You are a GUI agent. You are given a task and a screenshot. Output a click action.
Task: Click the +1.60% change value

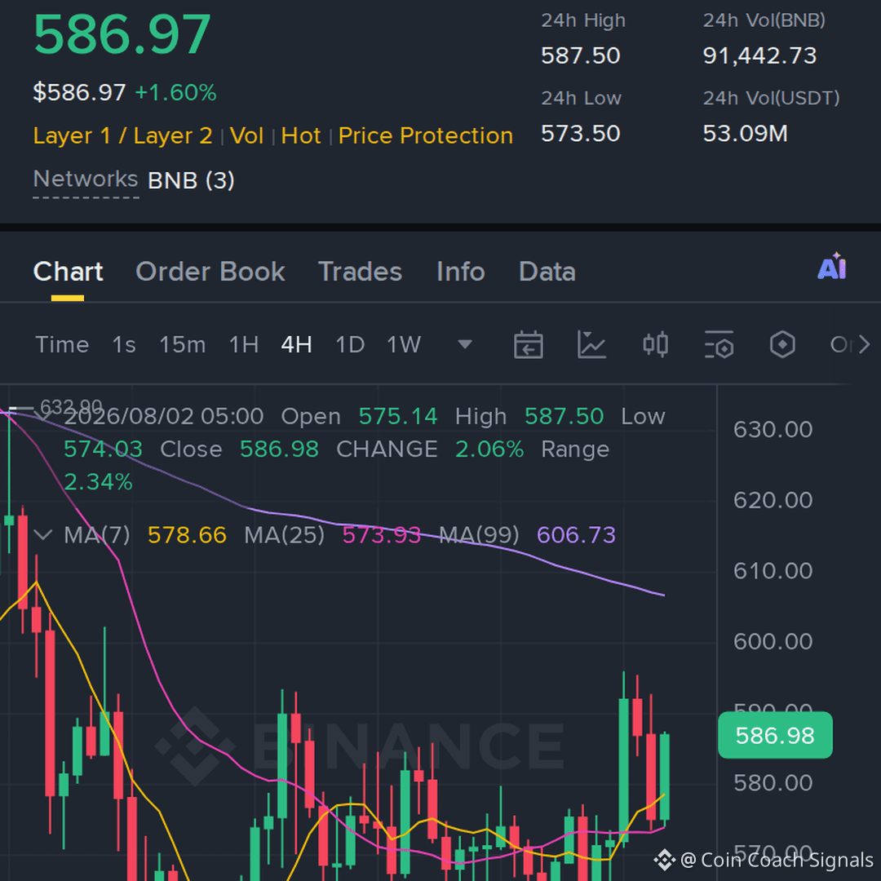coord(176,93)
